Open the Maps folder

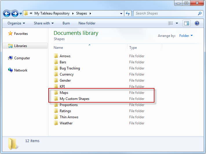coord(64,93)
